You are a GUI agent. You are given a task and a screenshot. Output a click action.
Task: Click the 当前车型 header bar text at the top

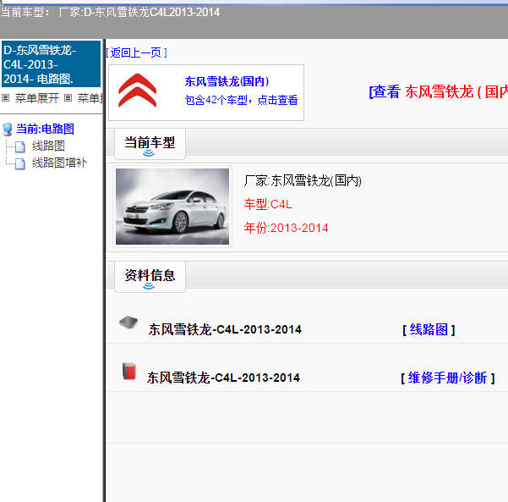click(x=110, y=13)
